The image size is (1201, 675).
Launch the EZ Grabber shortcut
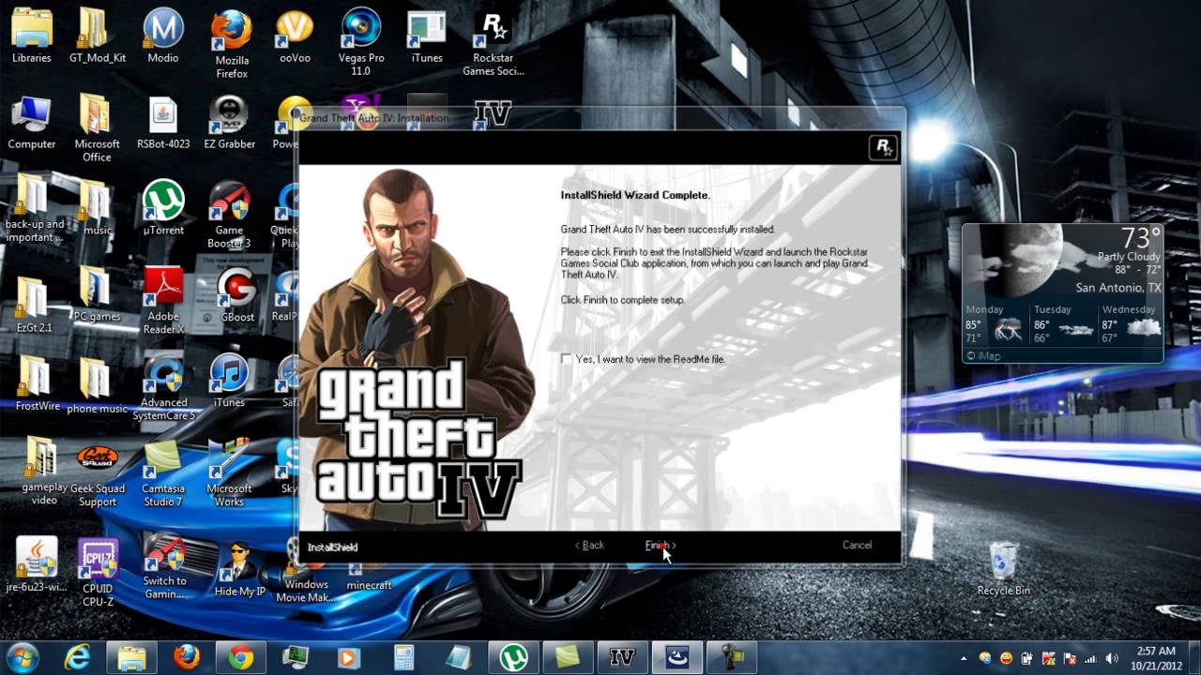(x=230, y=122)
